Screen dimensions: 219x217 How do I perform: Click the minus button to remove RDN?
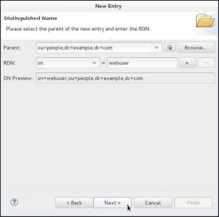tap(206, 63)
